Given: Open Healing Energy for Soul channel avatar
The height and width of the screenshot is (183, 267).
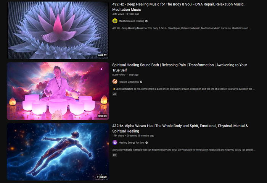Looking at the screenshot, I should tap(115, 143).
